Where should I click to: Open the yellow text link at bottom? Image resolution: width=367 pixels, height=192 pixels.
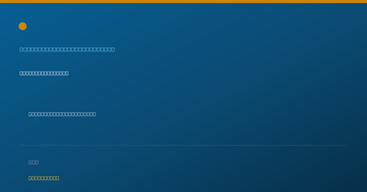point(44,178)
